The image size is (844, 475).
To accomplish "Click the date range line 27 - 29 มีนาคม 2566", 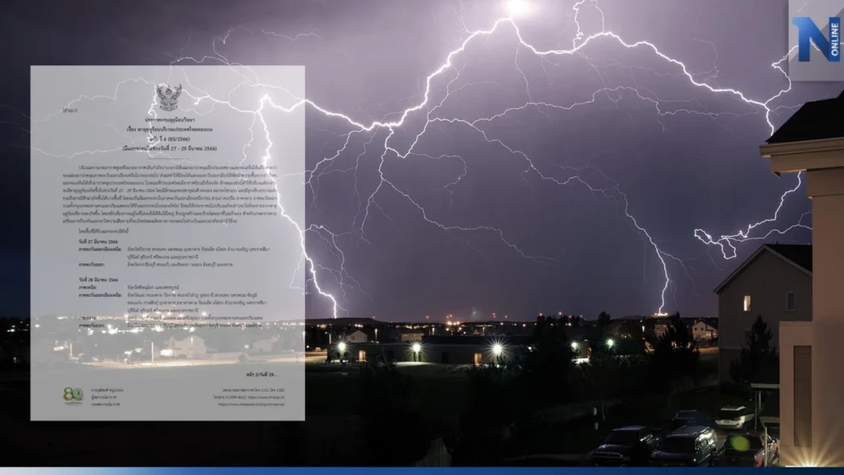I will pos(168,148).
